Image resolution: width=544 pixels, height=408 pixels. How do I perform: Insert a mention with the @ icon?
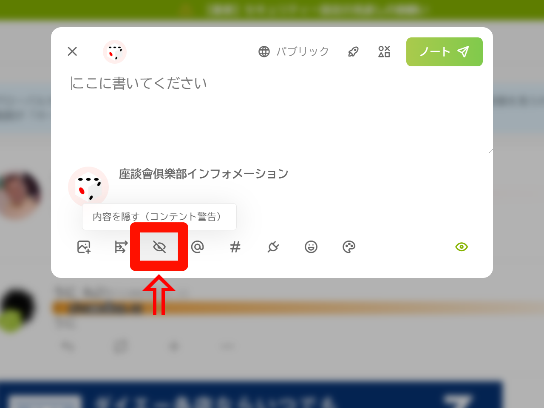click(197, 247)
